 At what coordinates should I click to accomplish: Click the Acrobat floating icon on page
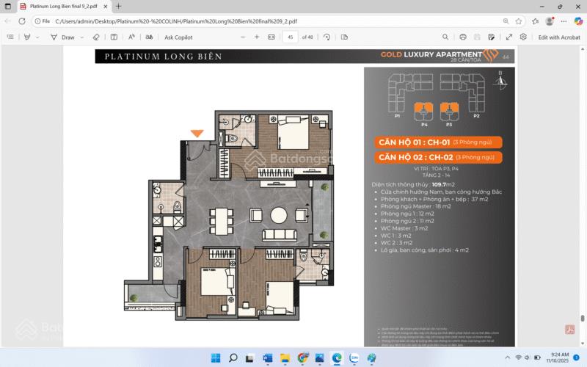pyautogui.click(x=569, y=330)
